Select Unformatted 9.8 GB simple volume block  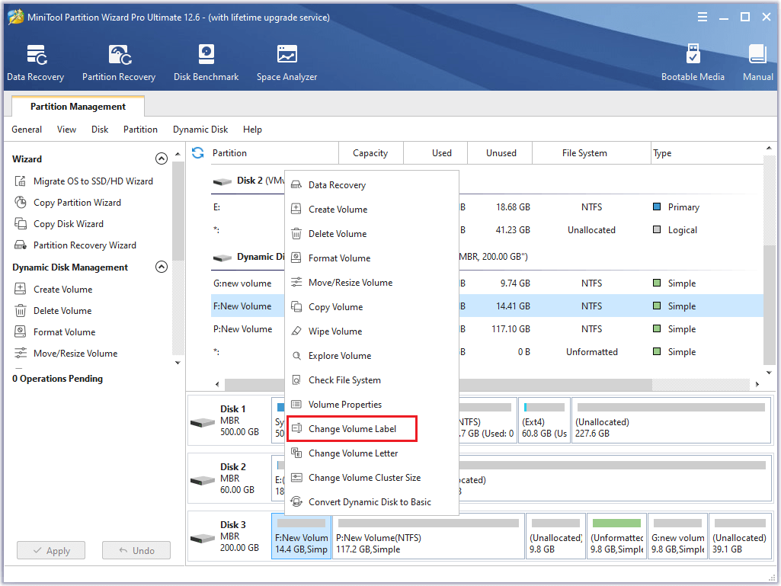coord(616,536)
